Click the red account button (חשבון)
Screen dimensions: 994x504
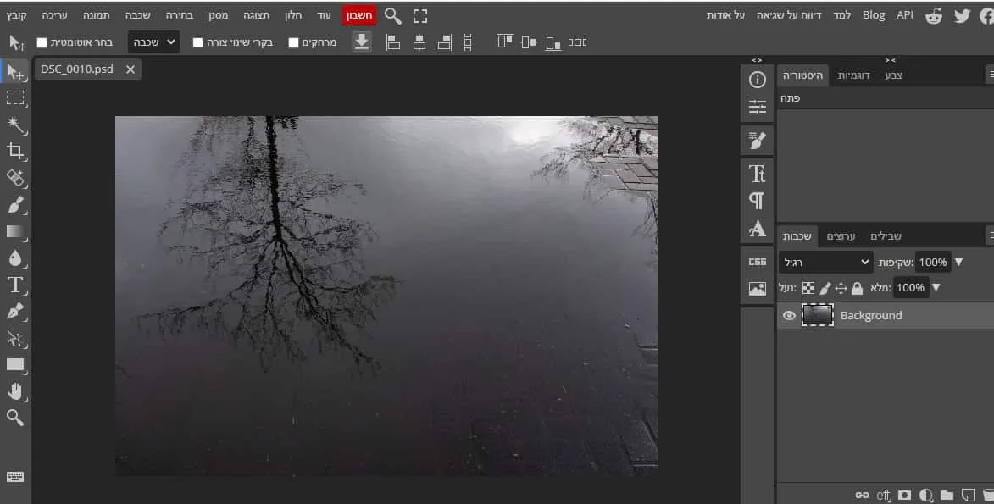(359, 15)
